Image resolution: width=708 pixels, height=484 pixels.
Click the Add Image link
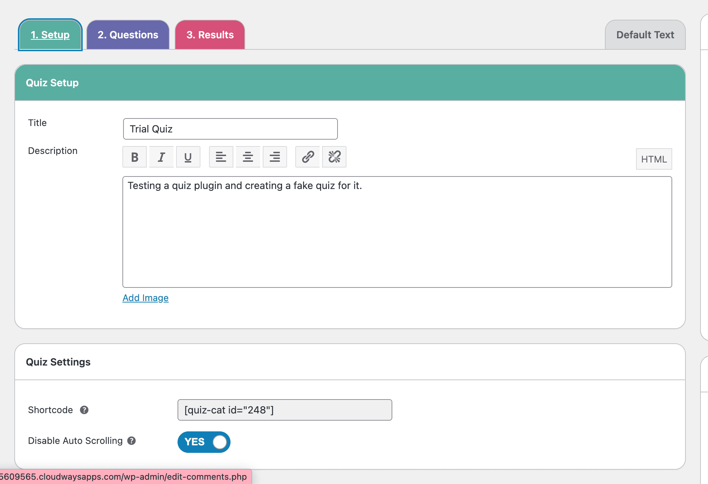(145, 298)
